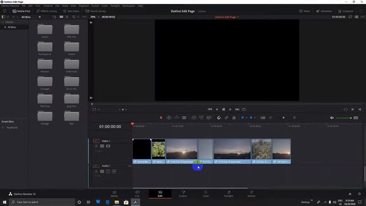Open the Playback menu
This screenshot has width=366, height=206.
click(x=83, y=6)
